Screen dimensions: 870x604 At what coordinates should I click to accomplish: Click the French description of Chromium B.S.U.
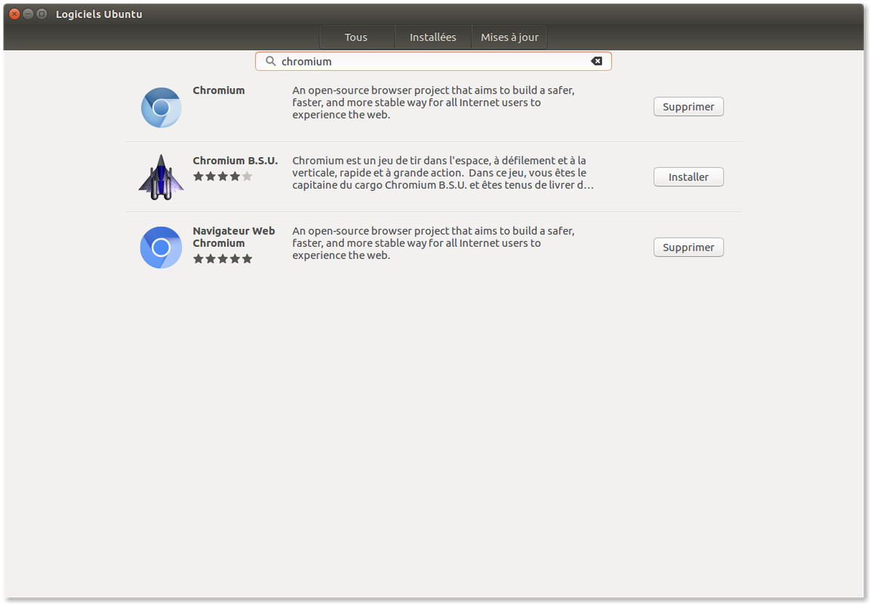click(443, 173)
